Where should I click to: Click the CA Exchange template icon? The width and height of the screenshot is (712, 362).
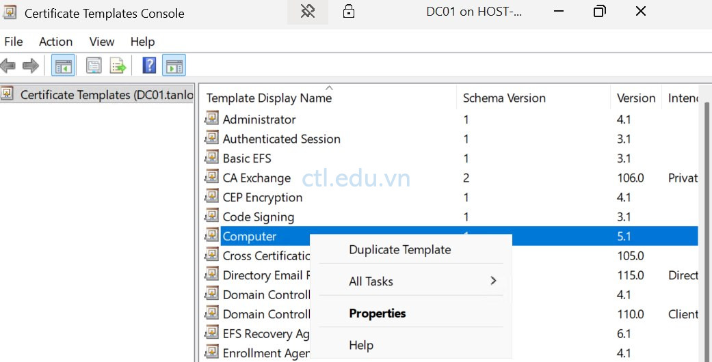coord(211,177)
